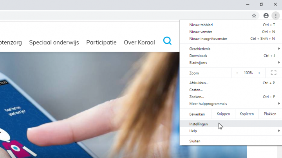Close the Chrome window
Screen dimensions: 282x158
pyautogui.click(x=275, y=4)
